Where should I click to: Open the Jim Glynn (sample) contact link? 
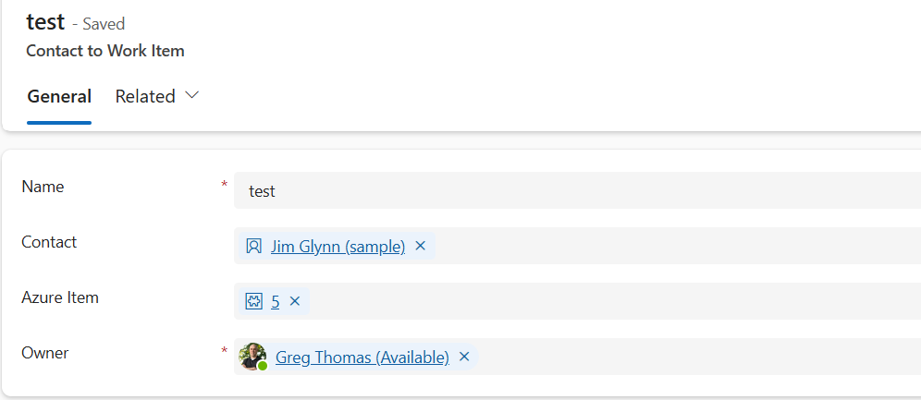[x=338, y=247]
